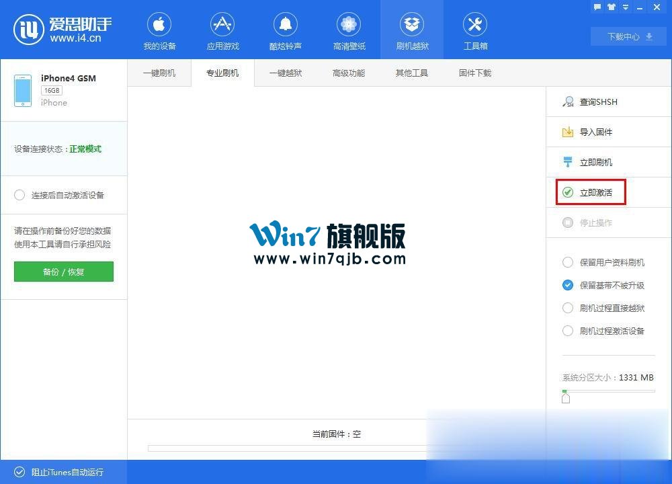Open 我的设备 (My Device) section
This screenshot has width=672, height=484.
coord(159,31)
